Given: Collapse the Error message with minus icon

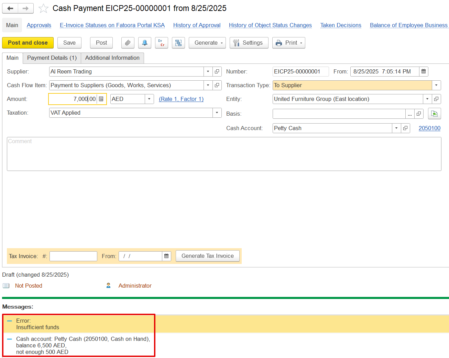Looking at the screenshot, I should [x=10, y=321].
